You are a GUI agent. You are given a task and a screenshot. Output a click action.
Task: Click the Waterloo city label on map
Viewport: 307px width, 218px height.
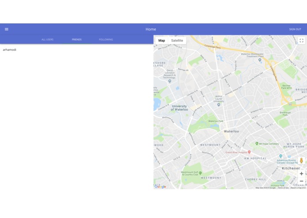[231, 132]
